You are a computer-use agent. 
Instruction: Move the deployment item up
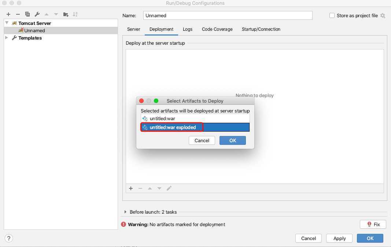150,188
